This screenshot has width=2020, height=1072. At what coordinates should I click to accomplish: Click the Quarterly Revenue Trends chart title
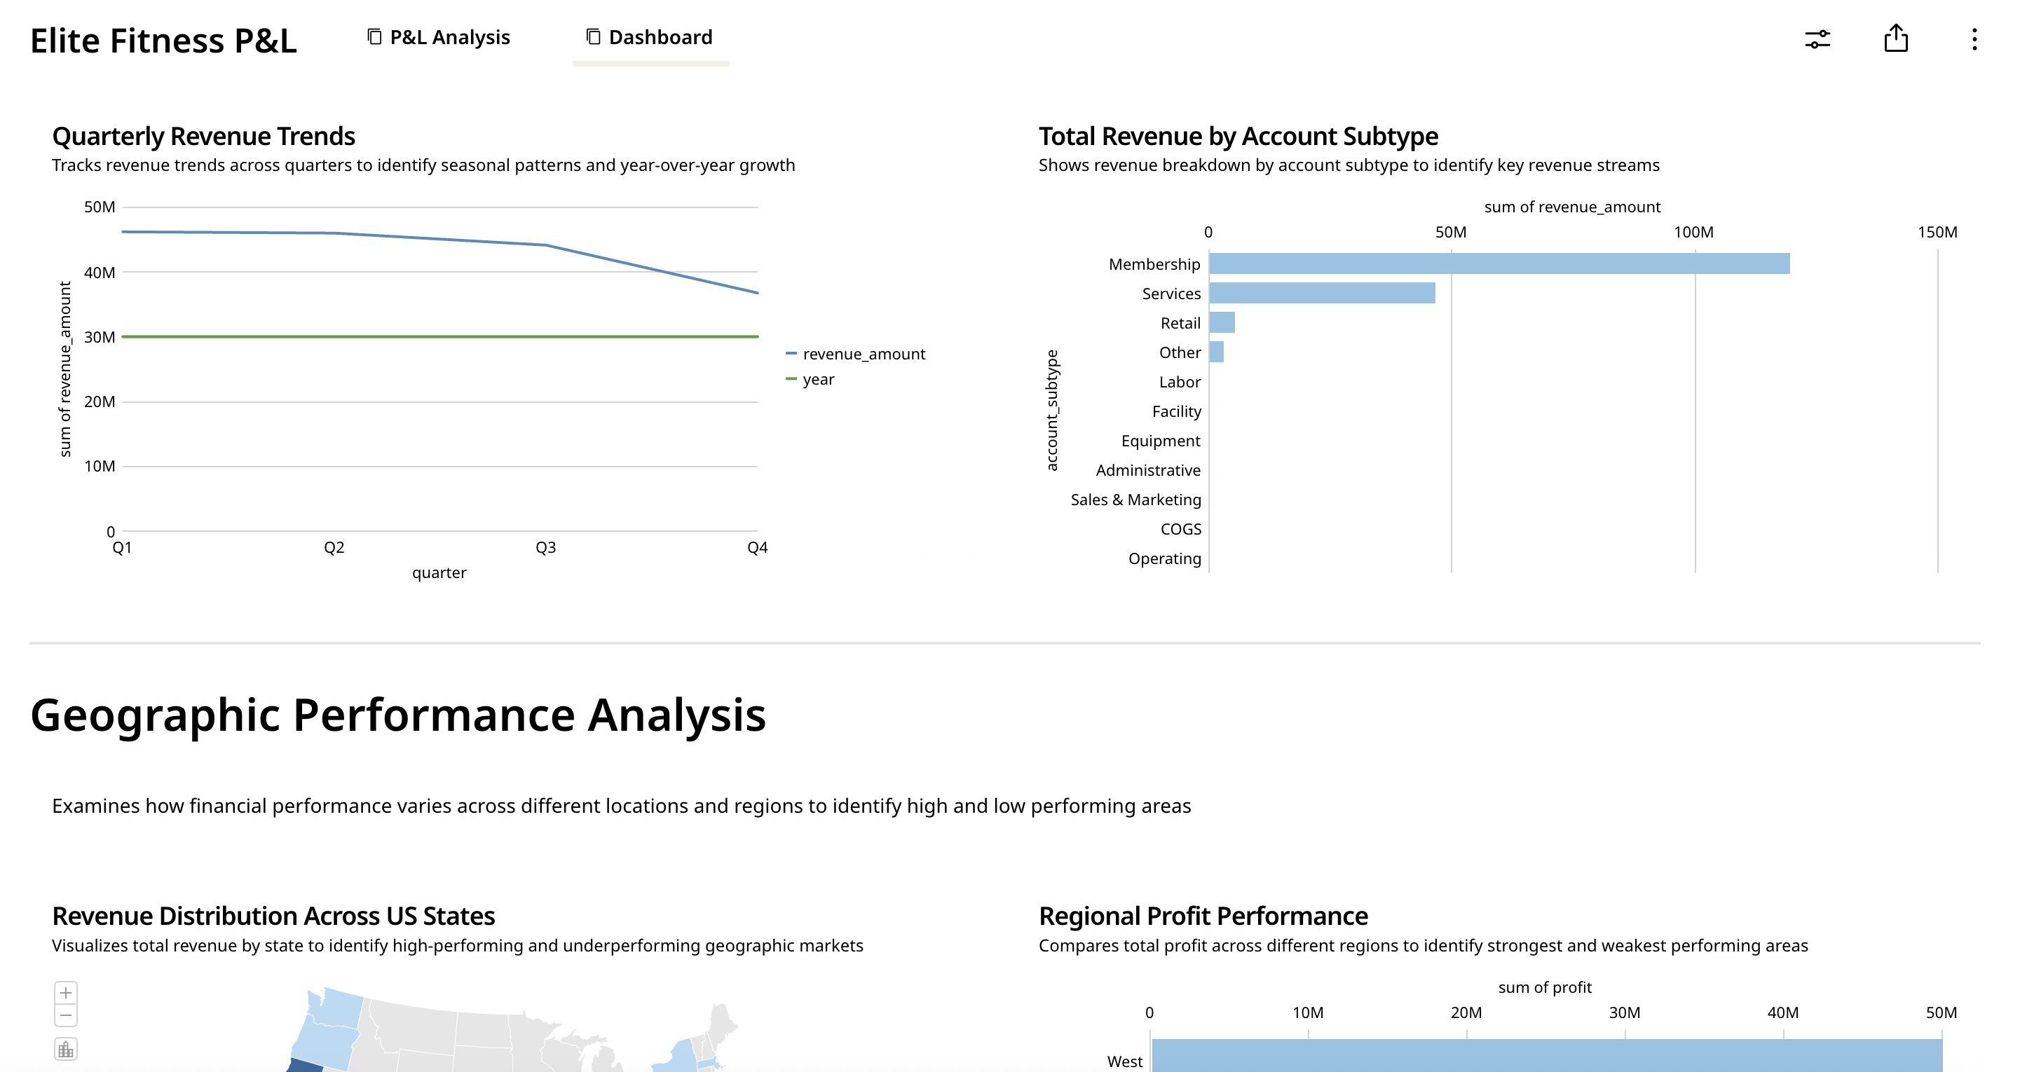pyautogui.click(x=203, y=135)
